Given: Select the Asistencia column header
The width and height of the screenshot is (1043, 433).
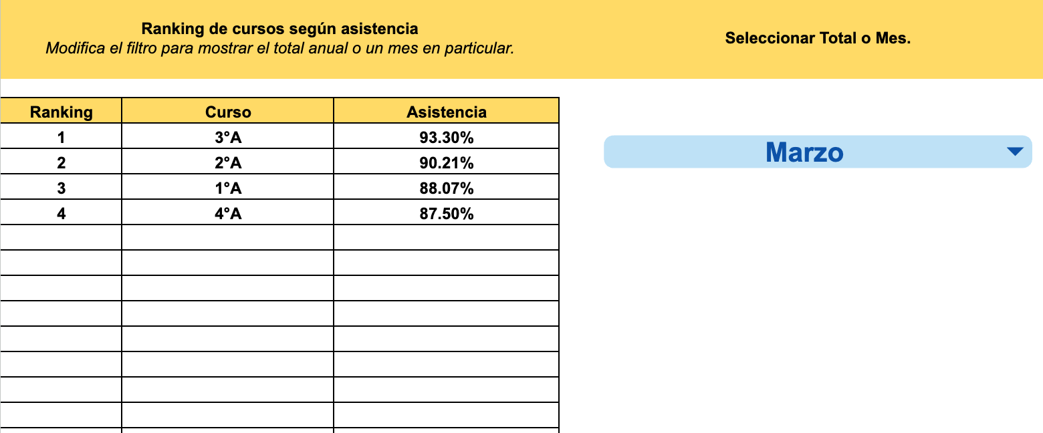Looking at the screenshot, I should click(x=446, y=112).
